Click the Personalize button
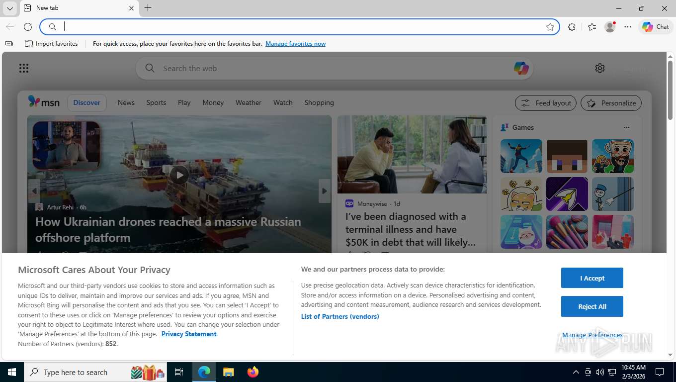 coord(611,103)
